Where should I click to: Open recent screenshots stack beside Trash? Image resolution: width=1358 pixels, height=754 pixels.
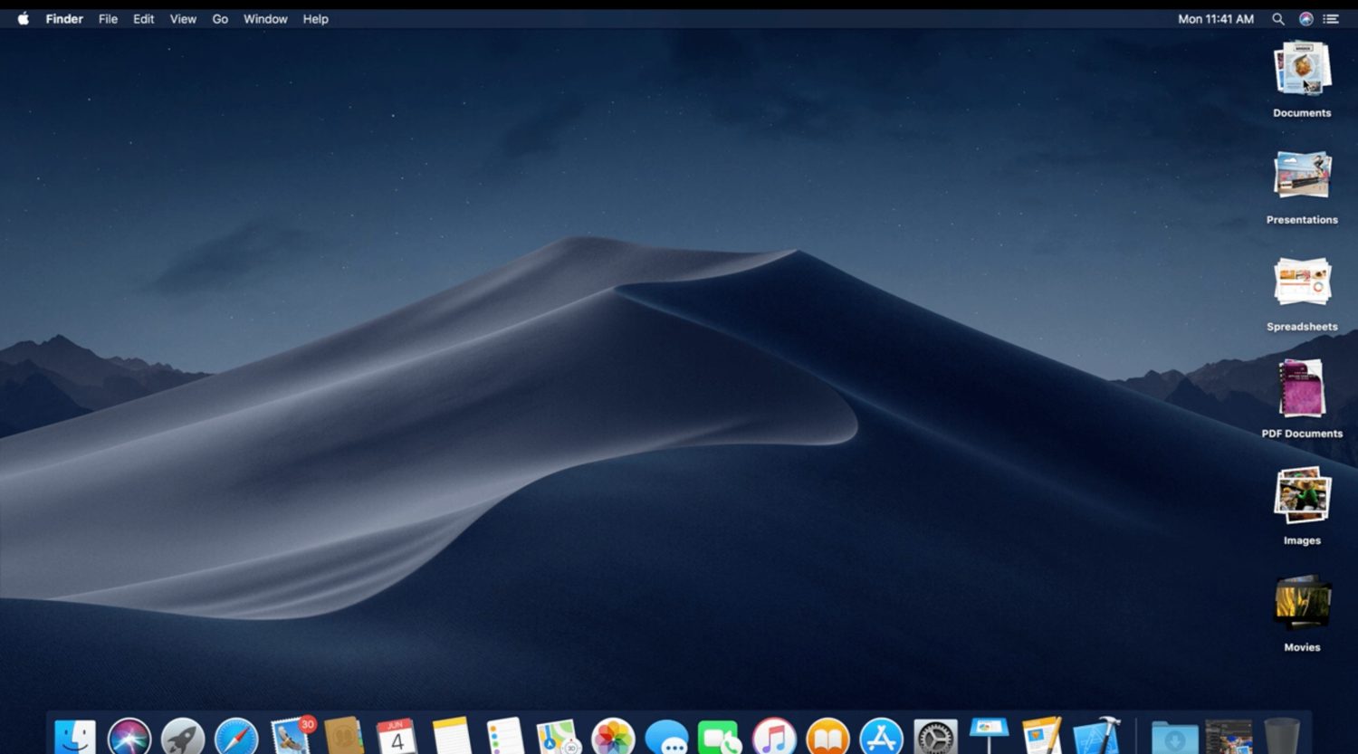(x=1229, y=737)
